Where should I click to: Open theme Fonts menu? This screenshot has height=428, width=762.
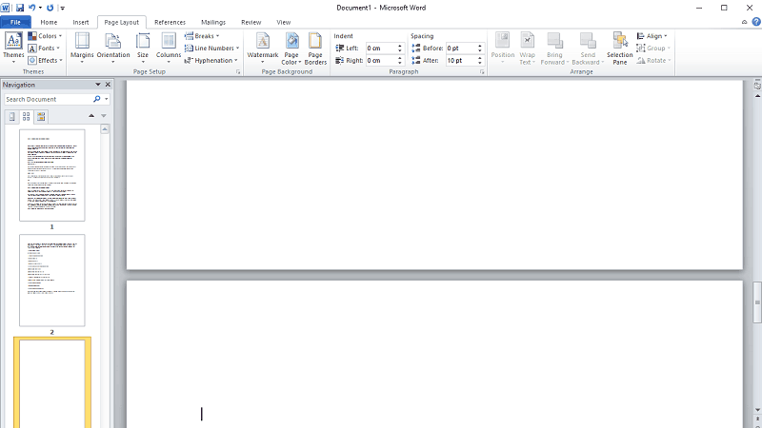(44, 49)
